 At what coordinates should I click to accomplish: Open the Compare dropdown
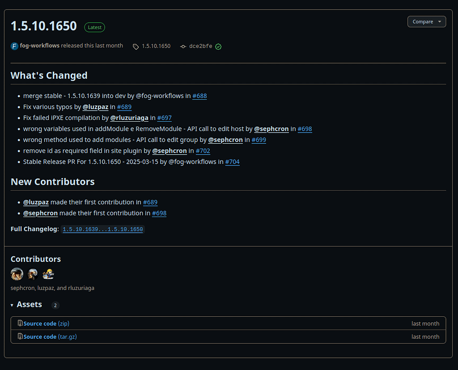tap(426, 21)
